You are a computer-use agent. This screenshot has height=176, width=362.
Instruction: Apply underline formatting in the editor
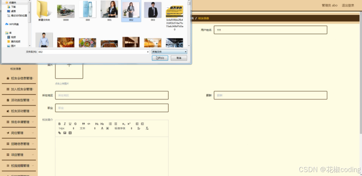click(x=70, y=124)
